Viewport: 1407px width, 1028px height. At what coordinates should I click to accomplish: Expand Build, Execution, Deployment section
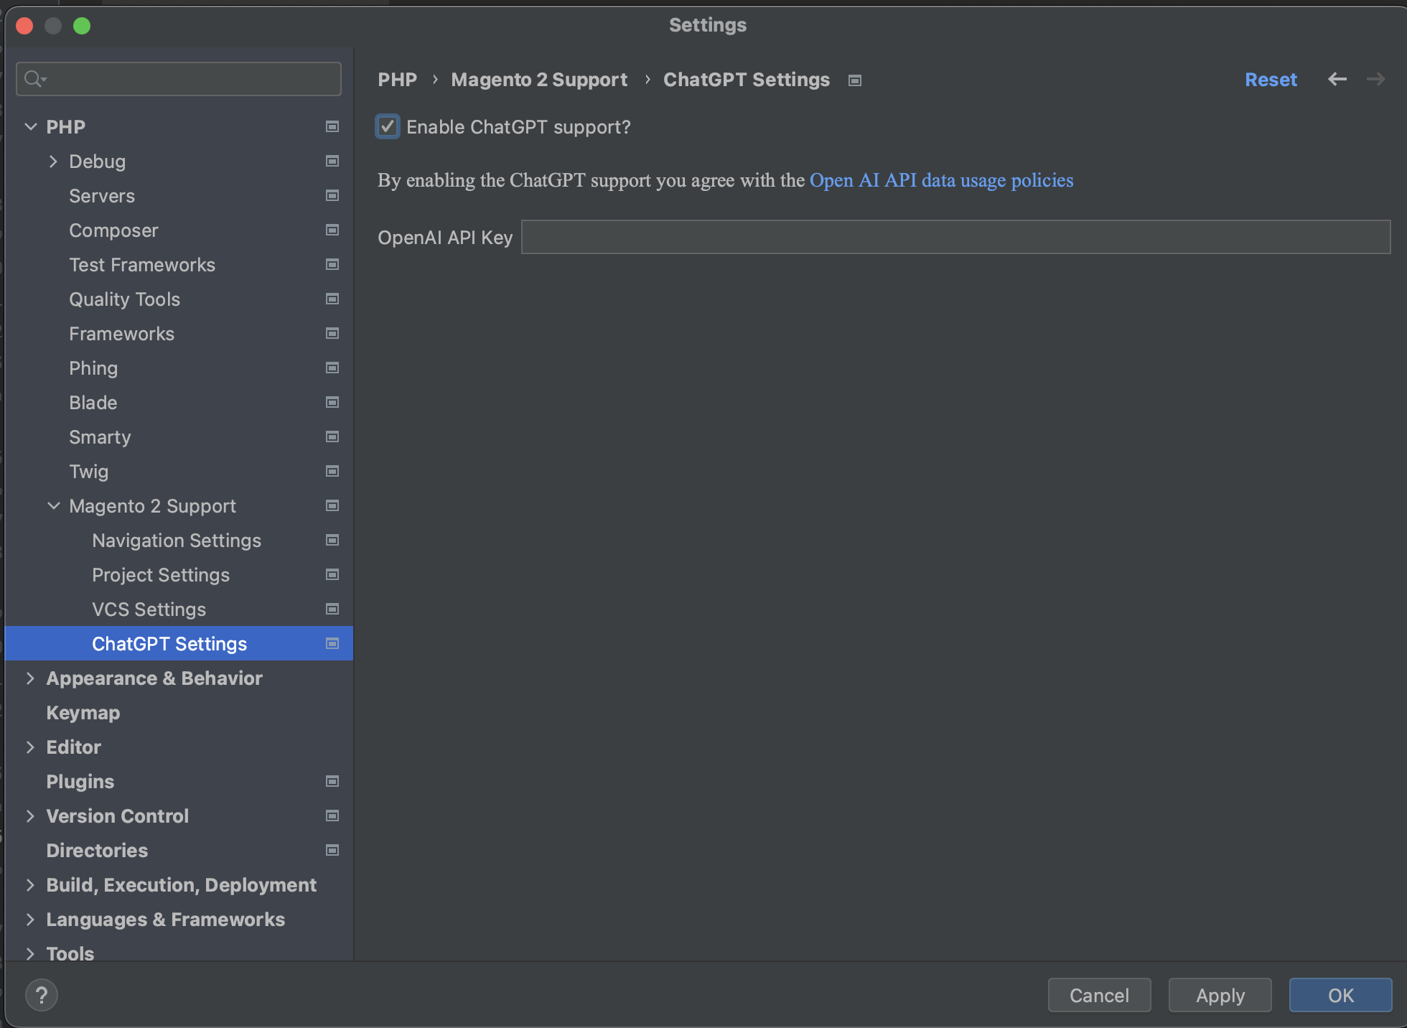click(30, 885)
